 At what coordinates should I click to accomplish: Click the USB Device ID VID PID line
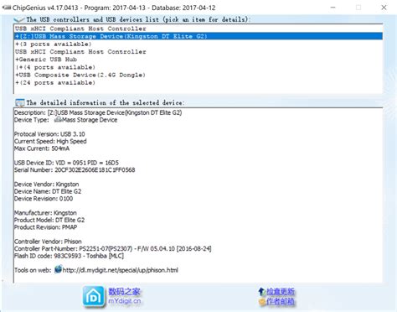click(66, 163)
